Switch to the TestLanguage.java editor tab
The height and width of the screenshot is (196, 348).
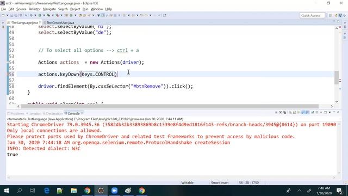pyautogui.click(x=24, y=22)
